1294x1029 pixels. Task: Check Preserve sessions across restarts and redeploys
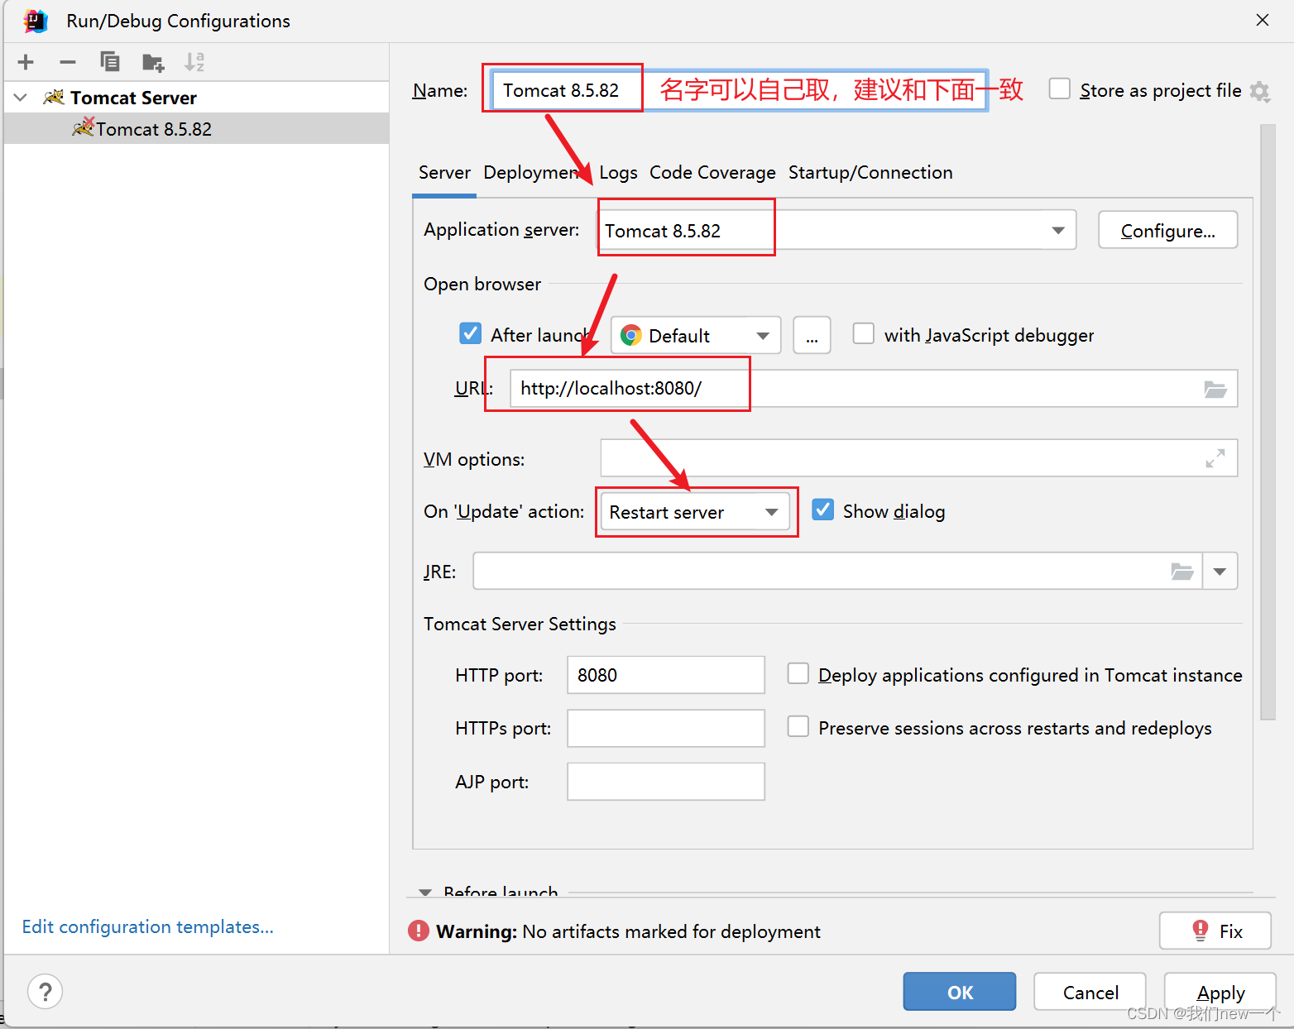(x=798, y=726)
